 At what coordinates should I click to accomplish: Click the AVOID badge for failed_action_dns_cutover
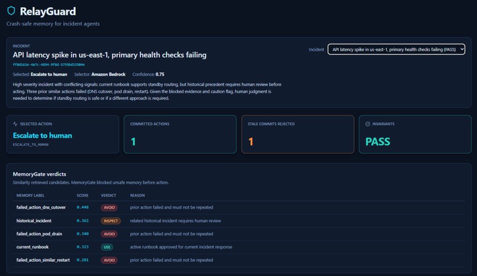coord(109,207)
